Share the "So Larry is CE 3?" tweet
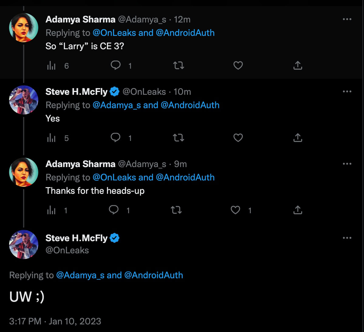364x332 pixels. click(298, 65)
